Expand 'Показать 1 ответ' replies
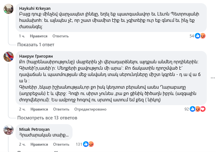The width and height of the screenshot is (216, 152). [36, 45]
